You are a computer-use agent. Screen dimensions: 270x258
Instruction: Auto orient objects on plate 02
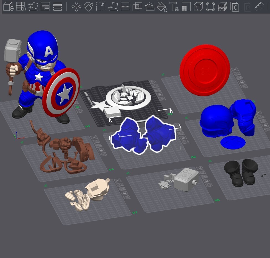[155, 86]
